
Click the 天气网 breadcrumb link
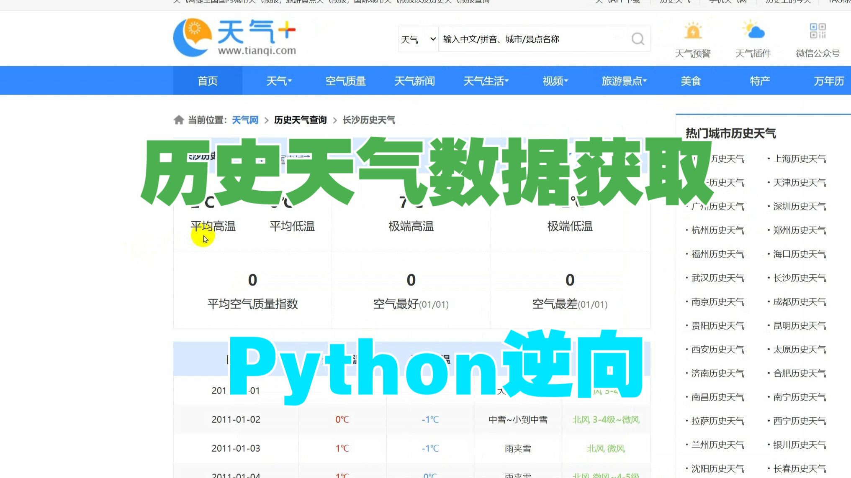click(x=246, y=120)
